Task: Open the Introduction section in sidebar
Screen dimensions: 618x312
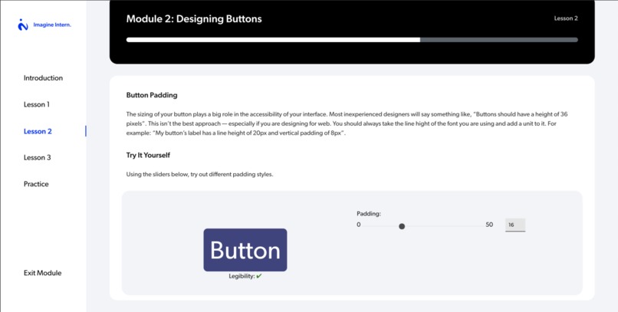Action: (x=43, y=78)
